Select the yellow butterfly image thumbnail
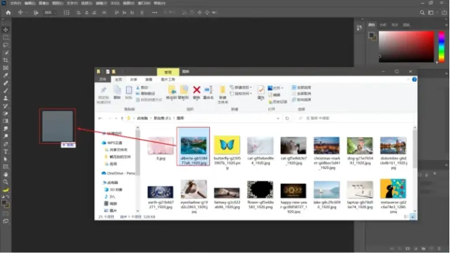Screen dimensions: 450x253 pyautogui.click(x=227, y=145)
